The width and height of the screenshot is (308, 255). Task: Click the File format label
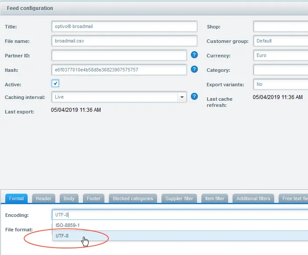click(19, 230)
